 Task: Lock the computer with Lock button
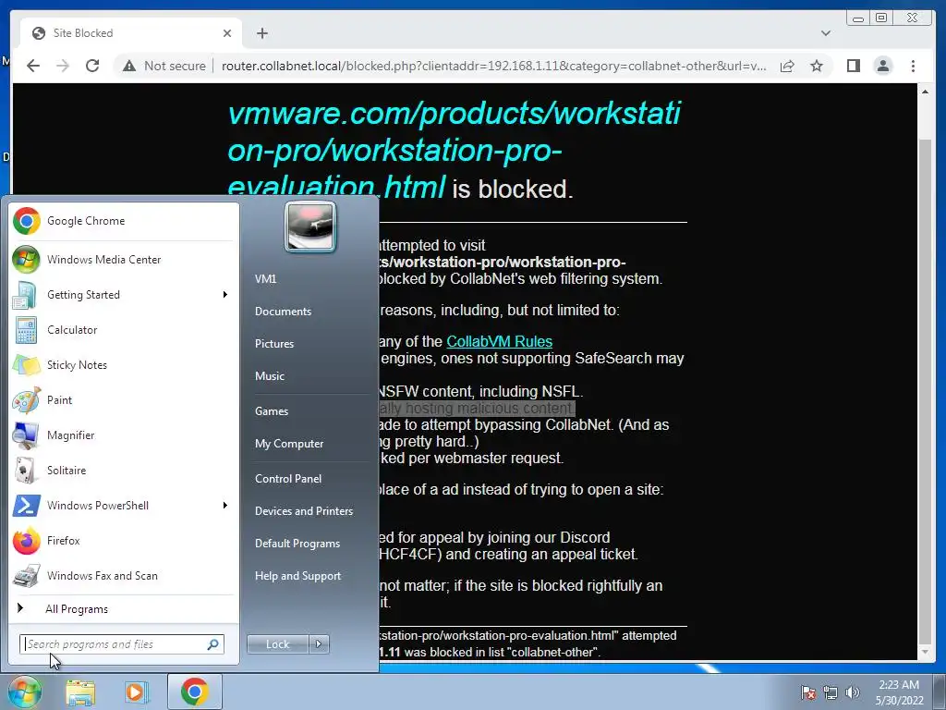coord(277,644)
